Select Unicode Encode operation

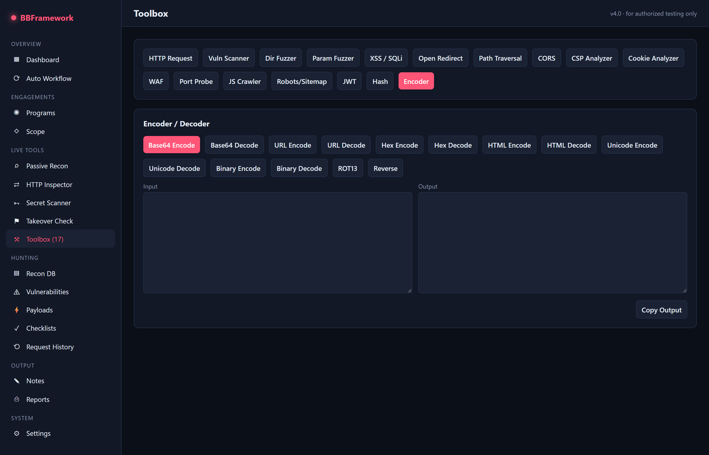632,145
